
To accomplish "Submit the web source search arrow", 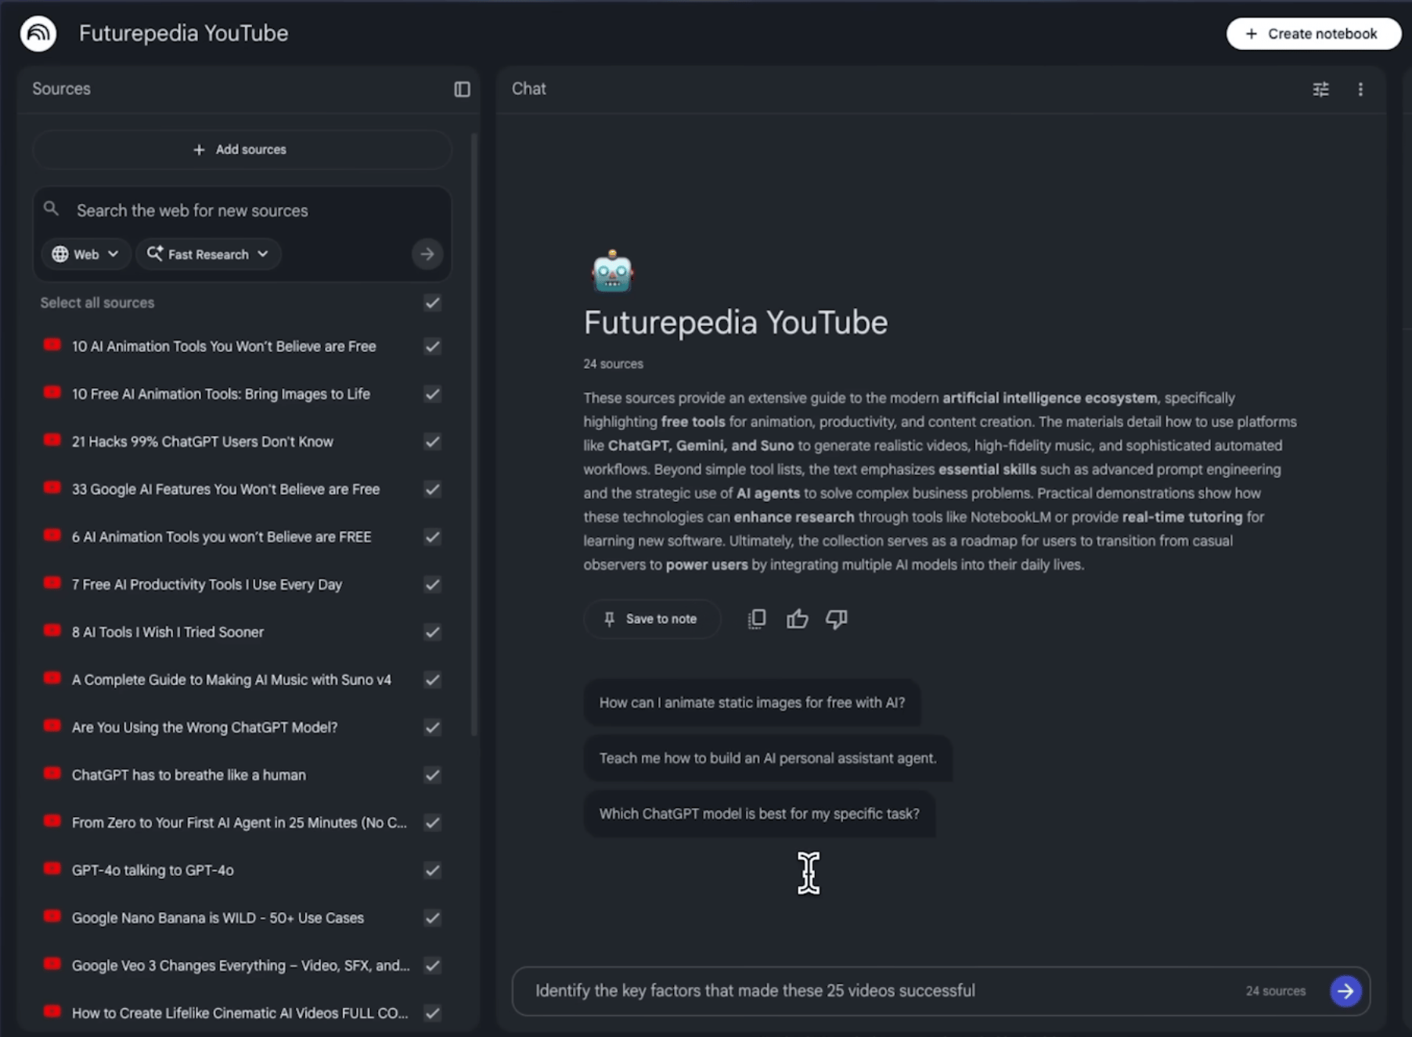I will coord(427,254).
